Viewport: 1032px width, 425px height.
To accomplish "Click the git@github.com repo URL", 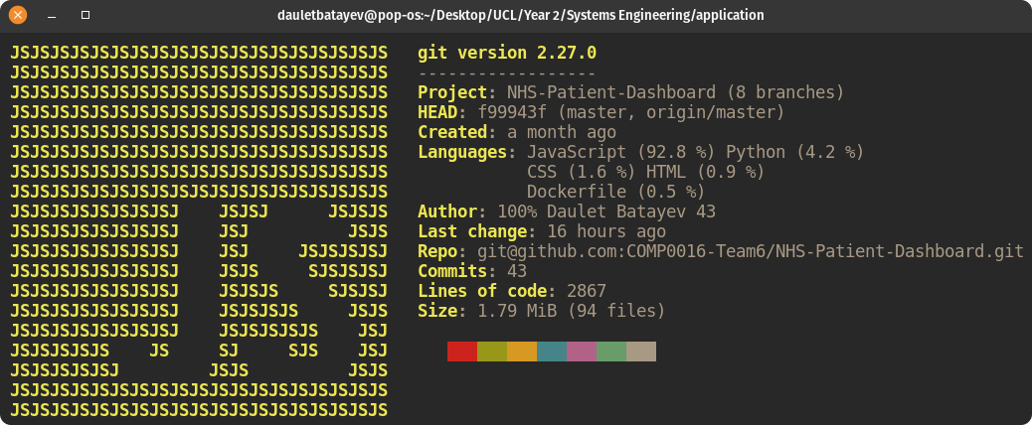I will click(x=751, y=251).
